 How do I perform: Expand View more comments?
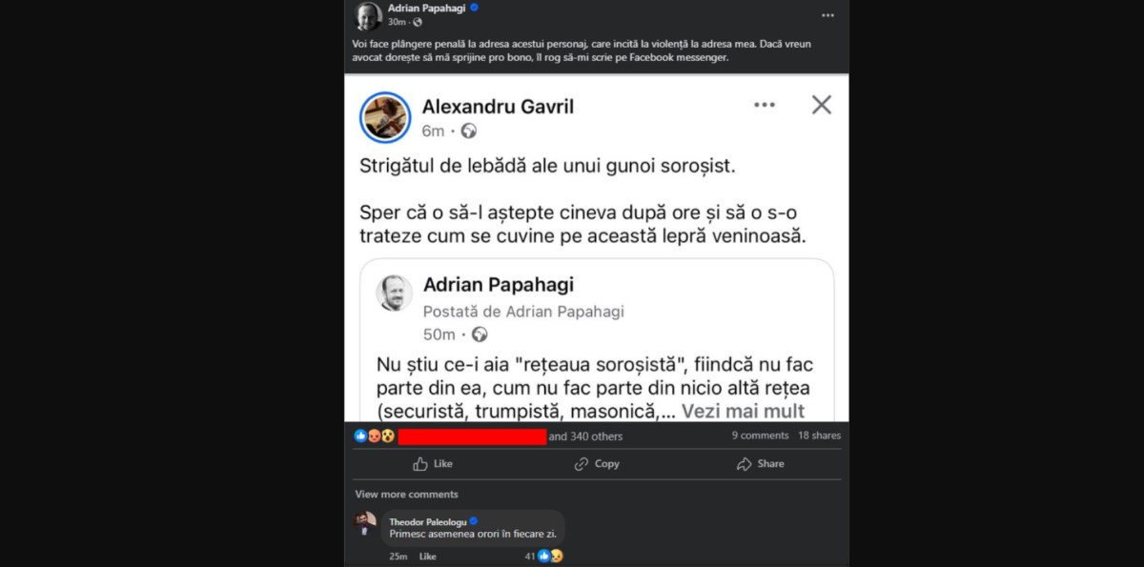coord(406,495)
